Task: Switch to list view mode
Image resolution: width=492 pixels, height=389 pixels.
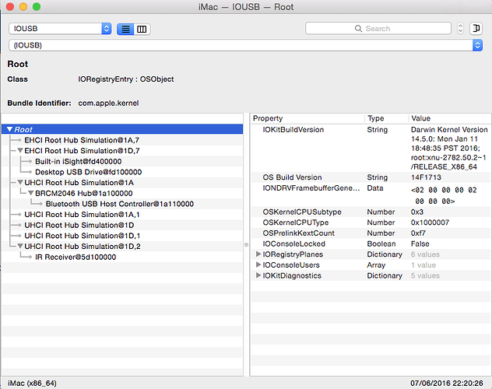Action: [125, 29]
